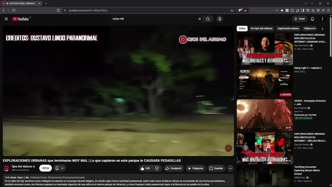Viewport: 332px width, 187px height.
Task: Click the browser address bar URL
Action: click(x=88, y=10)
